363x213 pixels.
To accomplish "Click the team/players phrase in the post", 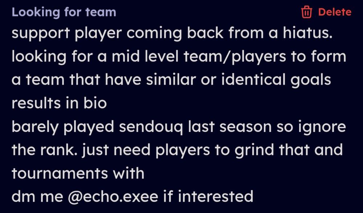I will tap(235, 57).
